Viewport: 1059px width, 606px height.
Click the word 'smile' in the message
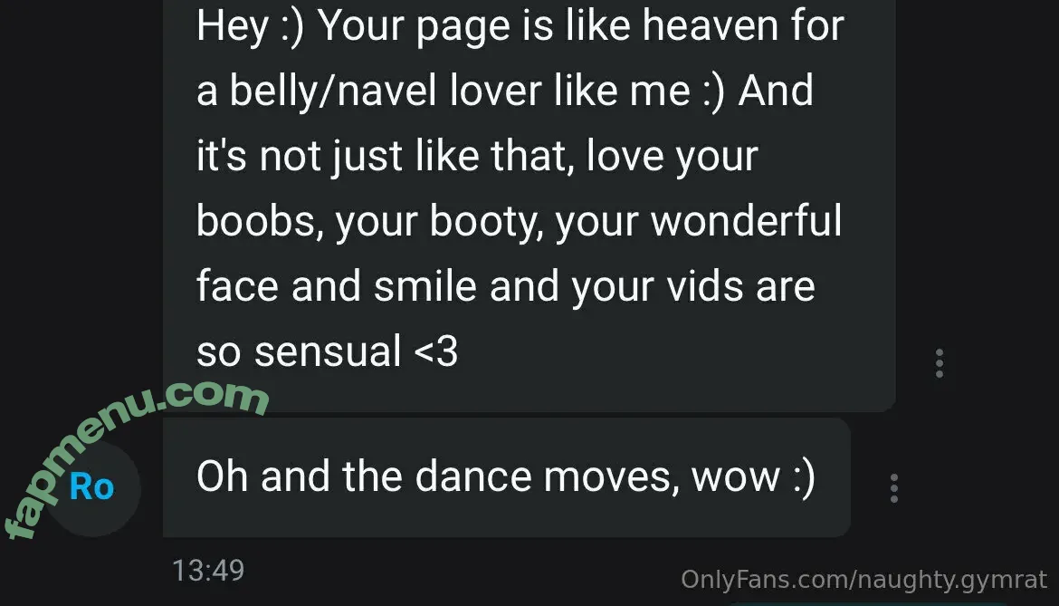[425, 286]
